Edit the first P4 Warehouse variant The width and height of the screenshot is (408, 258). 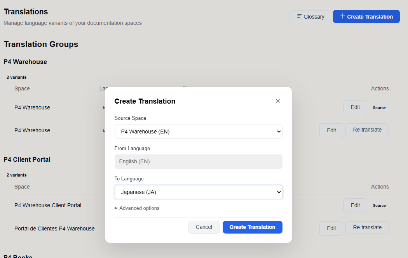click(x=355, y=107)
